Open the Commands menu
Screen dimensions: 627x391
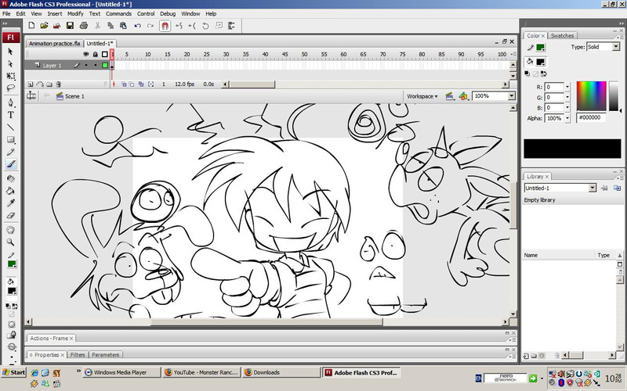[x=118, y=13]
